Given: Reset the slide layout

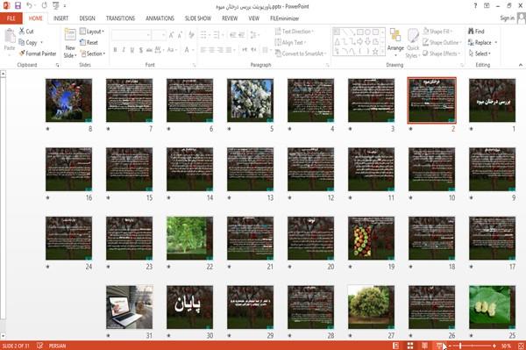Looking at the screenshot, I should tap(89, 43).
